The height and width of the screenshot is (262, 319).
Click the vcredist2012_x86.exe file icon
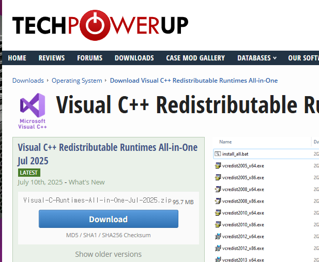[218, 249]
